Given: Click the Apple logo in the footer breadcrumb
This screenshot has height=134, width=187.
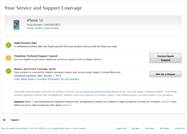Looking at the screenshot, I should pyautogui.click(x=5, y=119).
